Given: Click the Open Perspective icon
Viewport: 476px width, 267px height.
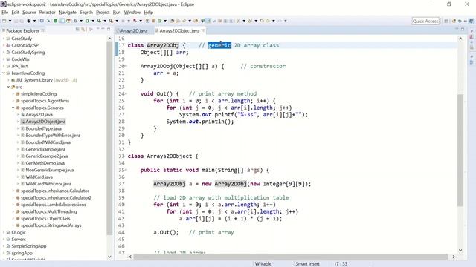Looking at the screenshot, I should (446, 21).
